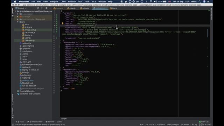224x126 pixels.
Task: Open the Code menu
Action: pos(63,1)
